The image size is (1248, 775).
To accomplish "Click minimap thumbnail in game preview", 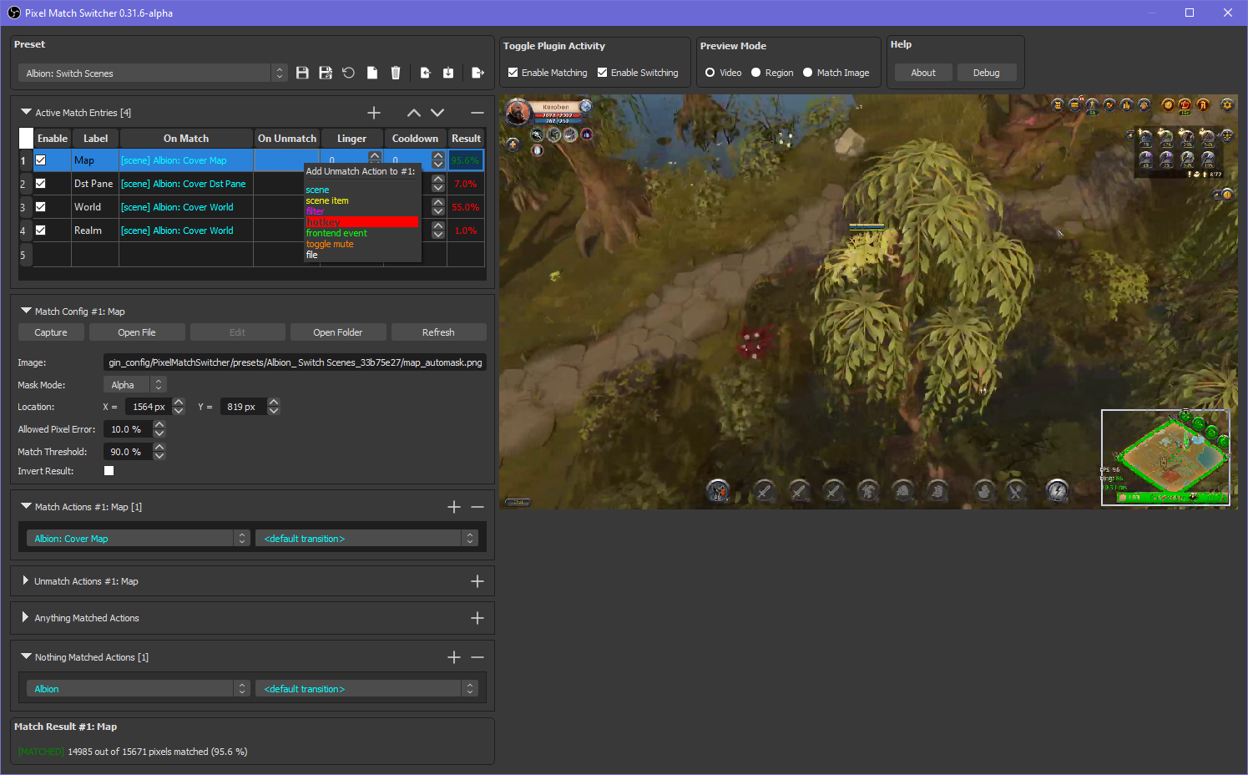I will pyautogui.click(x=1165, y=458).
